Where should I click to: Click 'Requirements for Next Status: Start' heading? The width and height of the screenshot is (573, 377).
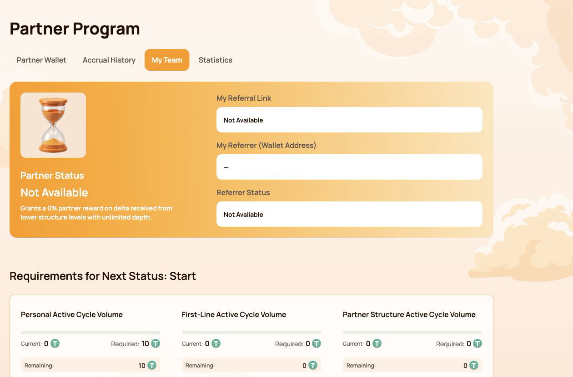click(x=103, y=276)
